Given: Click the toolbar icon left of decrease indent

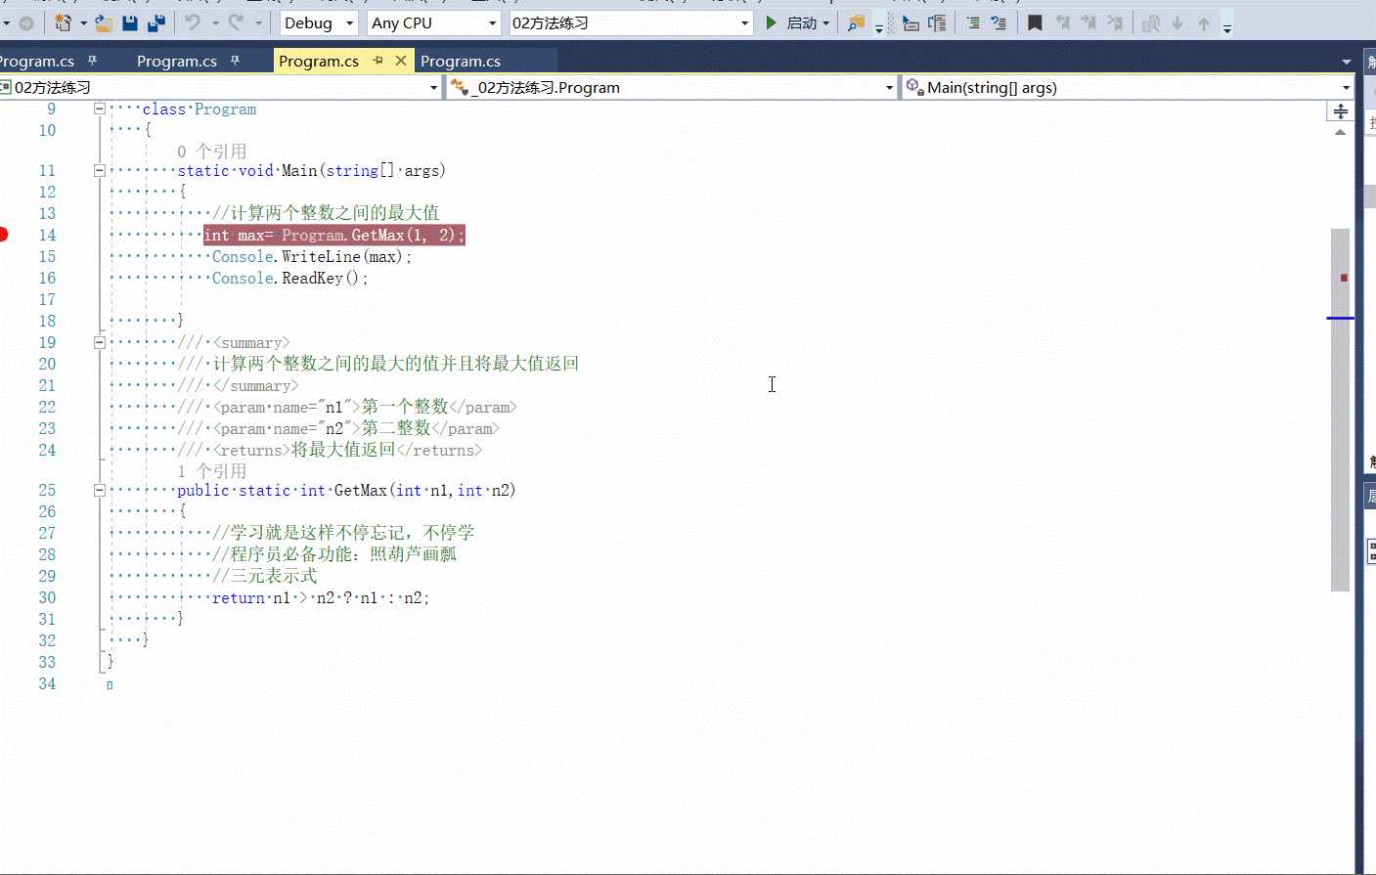Looking at the screenshot, I should (x=937, y=22).
